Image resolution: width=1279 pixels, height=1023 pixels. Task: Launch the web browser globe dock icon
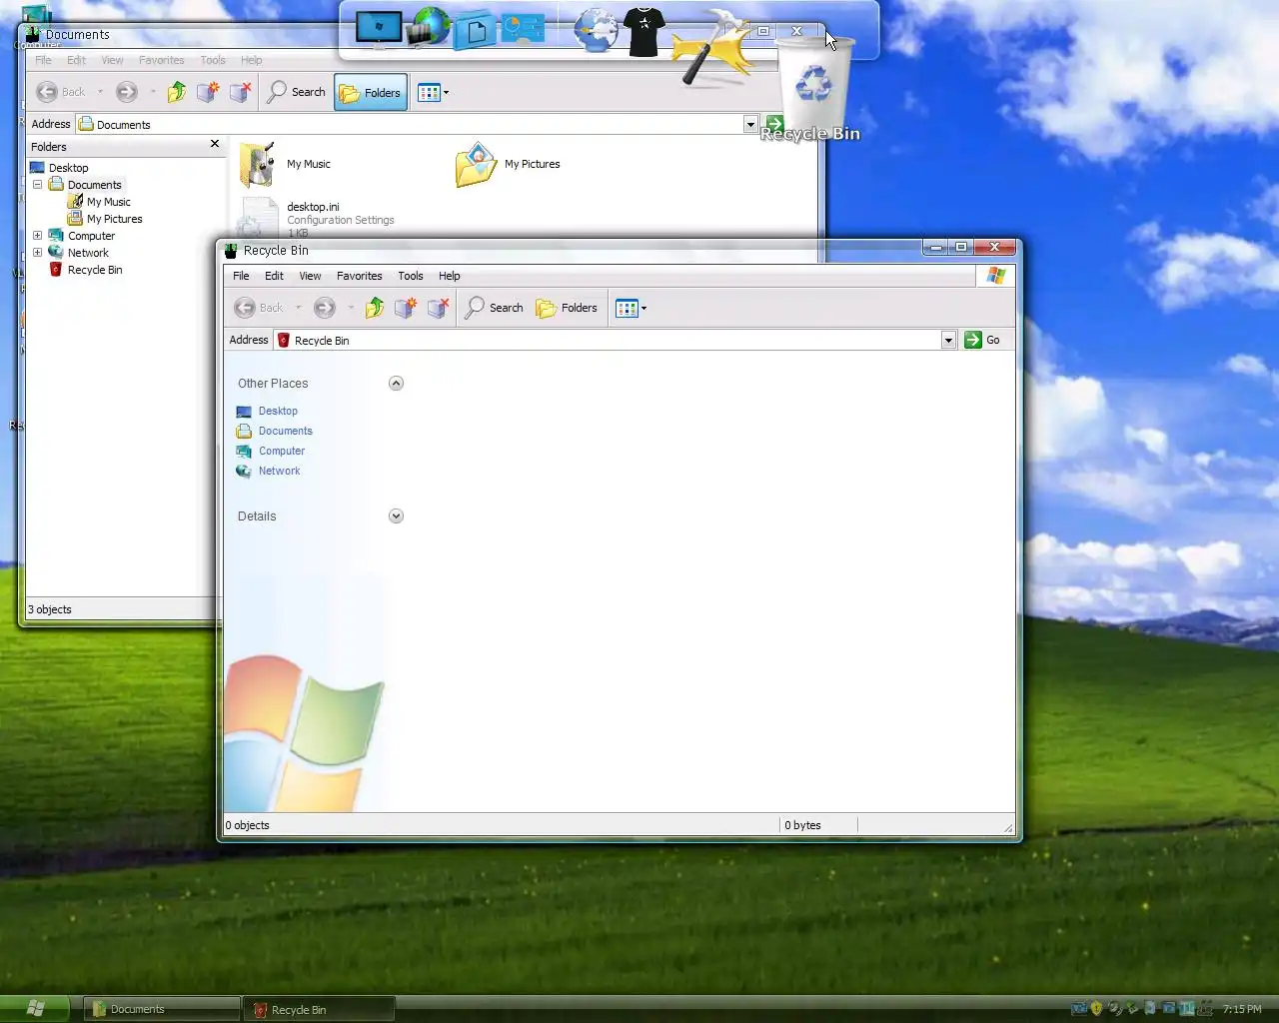coord(595,29)
